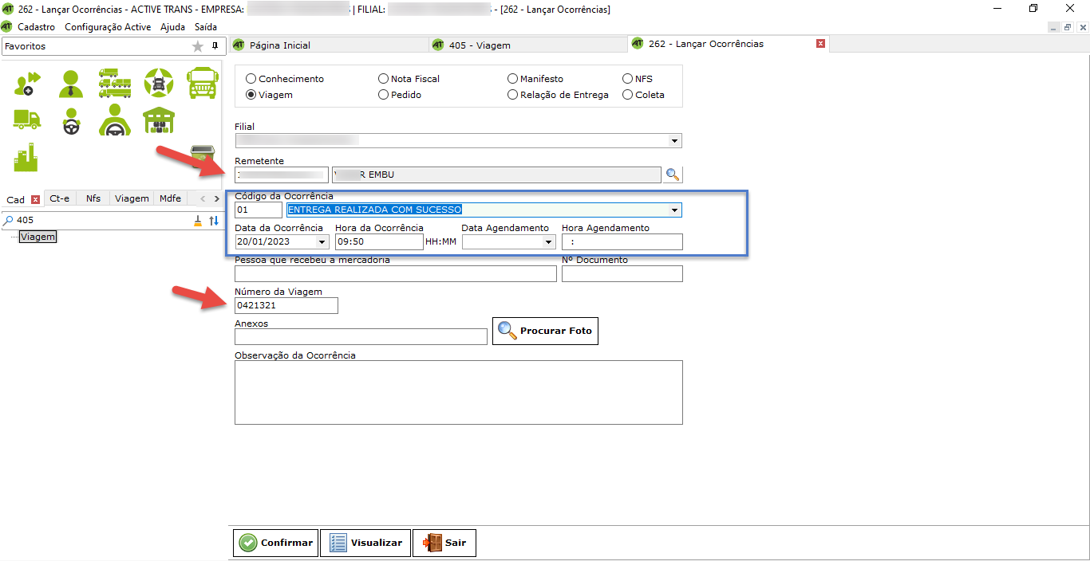Open the Configuração Active menu
The height and width of the screenshot is (561, 1090).
point(108,27)
